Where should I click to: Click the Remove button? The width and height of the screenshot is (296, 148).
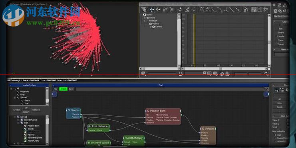[36, 110]
